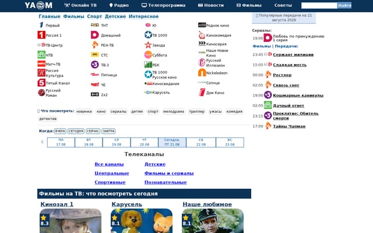Open the Кошмарные каникулы link
This screenshot has width=373, height=233.
pyautogui.click(x=298, y=96)
